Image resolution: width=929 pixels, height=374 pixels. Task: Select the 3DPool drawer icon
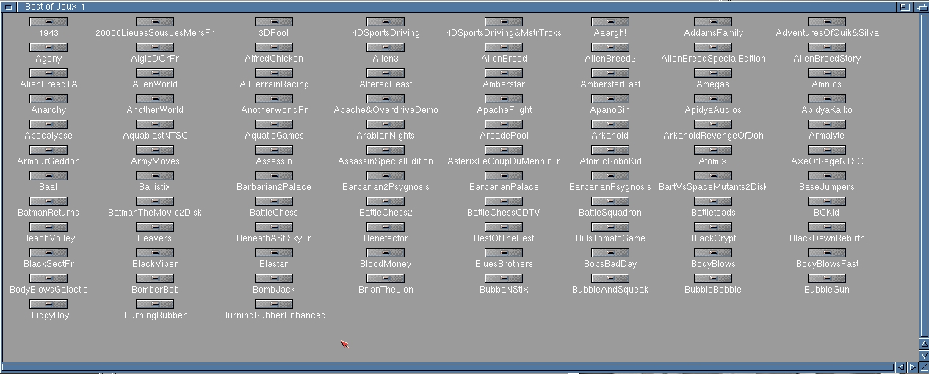(274, 22)
